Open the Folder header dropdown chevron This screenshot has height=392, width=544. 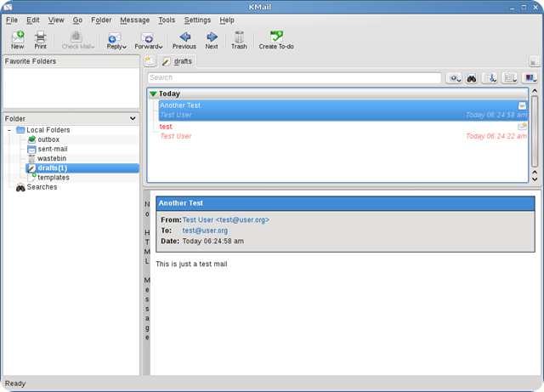pos(133,119)
